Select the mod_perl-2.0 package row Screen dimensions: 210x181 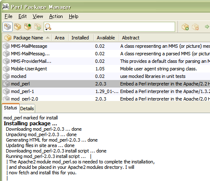pyautogui.click(x=106, y=98)
